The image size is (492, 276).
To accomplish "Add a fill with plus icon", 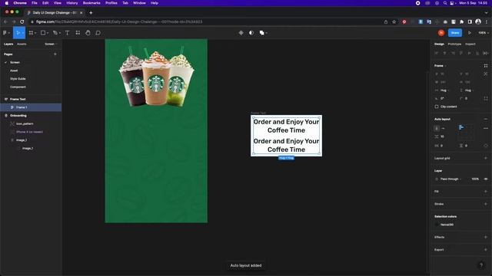I will 486,192.
